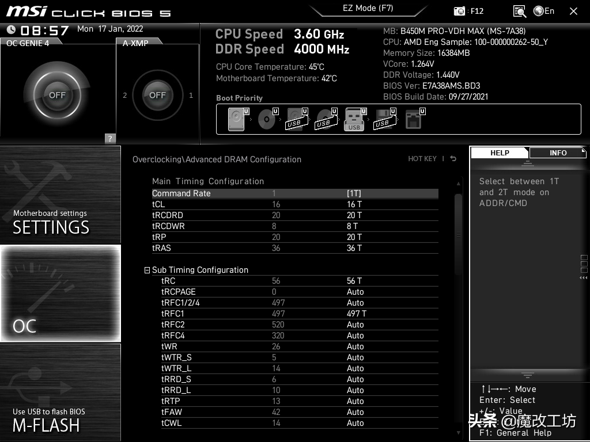
Task: Click the tRFC1 current value 497
Action: [x=278, y=314]
